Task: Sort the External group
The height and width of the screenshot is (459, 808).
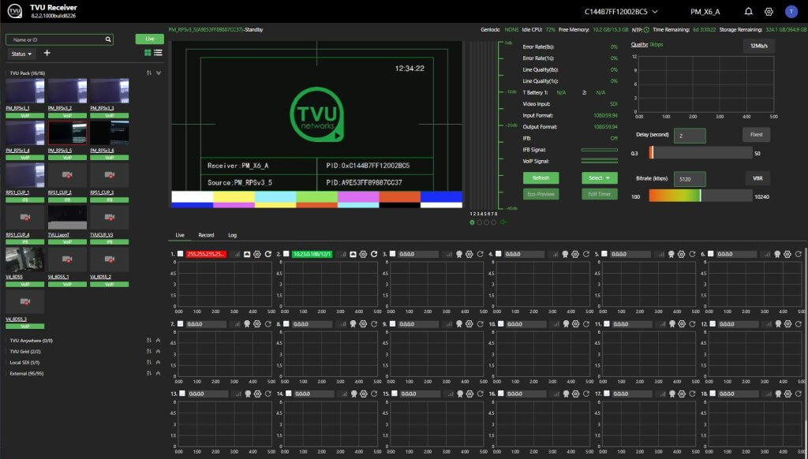Action: [149, 374]
